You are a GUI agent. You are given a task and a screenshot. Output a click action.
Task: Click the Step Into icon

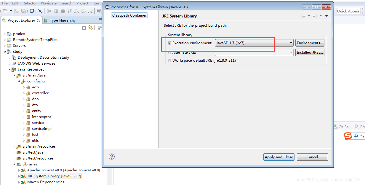(x=76, y=11)
